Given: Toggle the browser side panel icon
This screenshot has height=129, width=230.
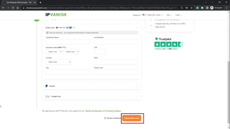Looking at the screenshot, I should 207,8.
